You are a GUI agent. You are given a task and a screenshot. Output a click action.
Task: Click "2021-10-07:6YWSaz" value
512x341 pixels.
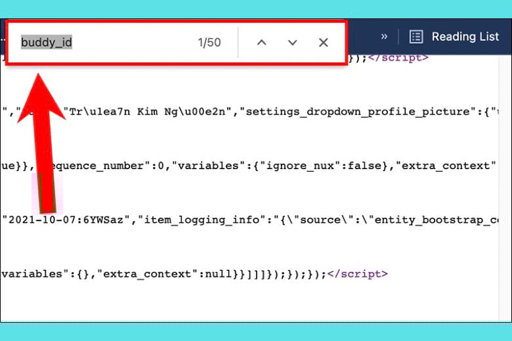click(66, 220)
